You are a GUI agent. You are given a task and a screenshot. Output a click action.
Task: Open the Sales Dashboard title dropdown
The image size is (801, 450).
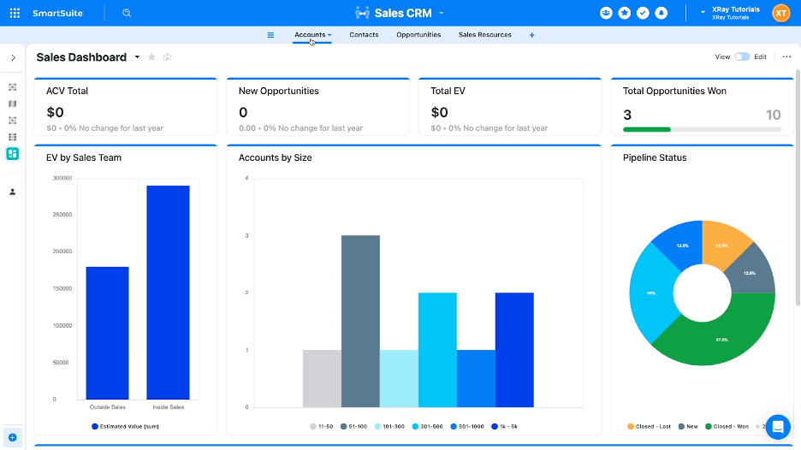[x=137, y=57]
